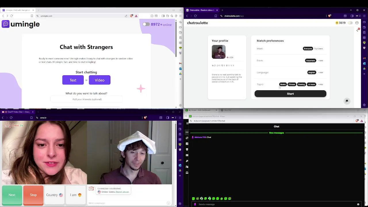Open Kick dashboard wrench settings icon
Screen dimensions: 368x207
pos(187,161)
